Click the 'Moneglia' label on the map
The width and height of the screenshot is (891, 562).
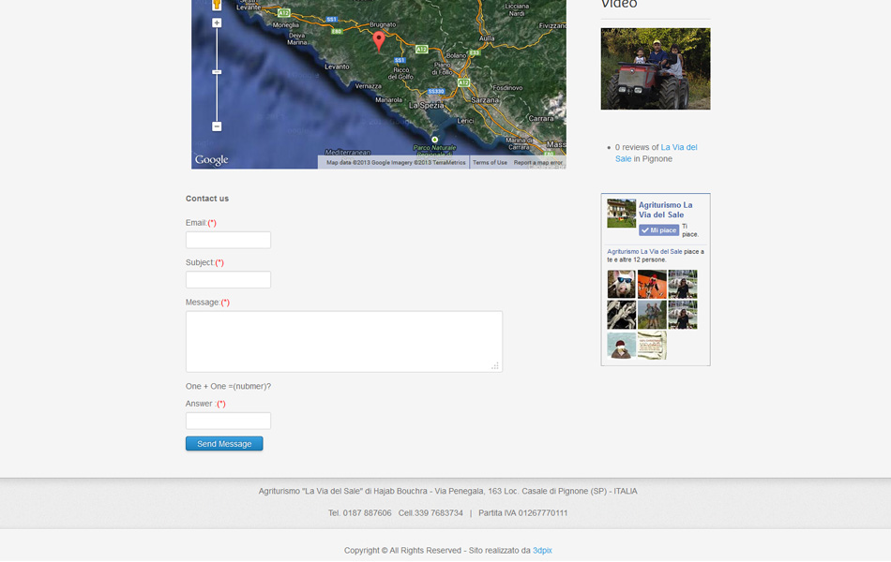pyautogui.click(x=286, y=25)
